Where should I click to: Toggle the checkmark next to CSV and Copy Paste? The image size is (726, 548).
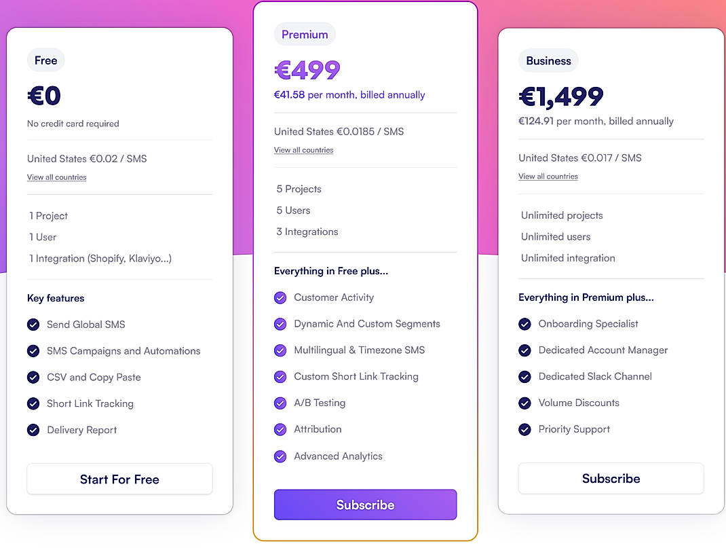coord(33,377)
